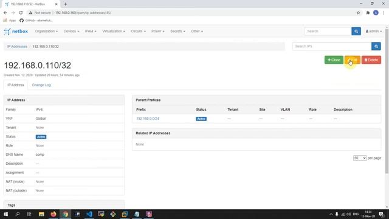
Task: Open notification center icon
Action: [381, 214]
